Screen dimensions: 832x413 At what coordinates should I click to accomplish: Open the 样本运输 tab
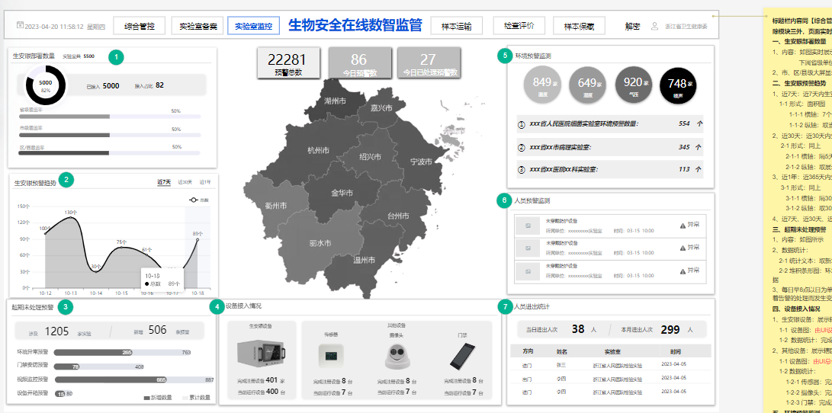point(456,26)
